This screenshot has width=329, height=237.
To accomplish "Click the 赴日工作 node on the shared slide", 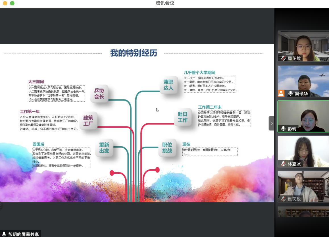I will (x=183, y=117).
